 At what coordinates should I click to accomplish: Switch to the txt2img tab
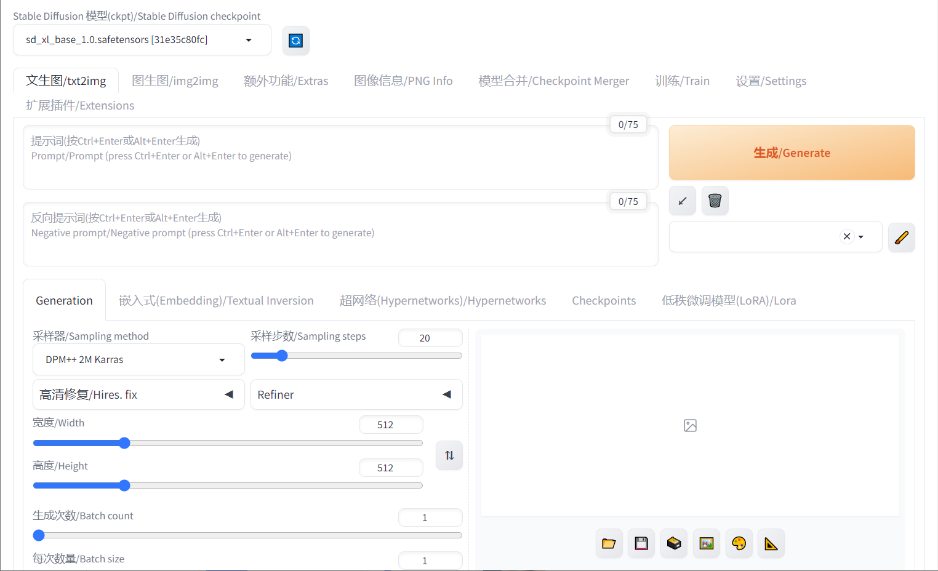coord(66,81)
